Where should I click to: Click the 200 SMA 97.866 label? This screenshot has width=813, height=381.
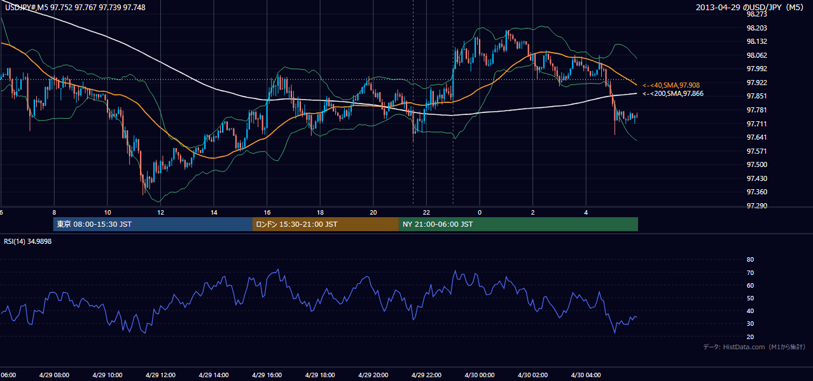(x=674, y=93)
